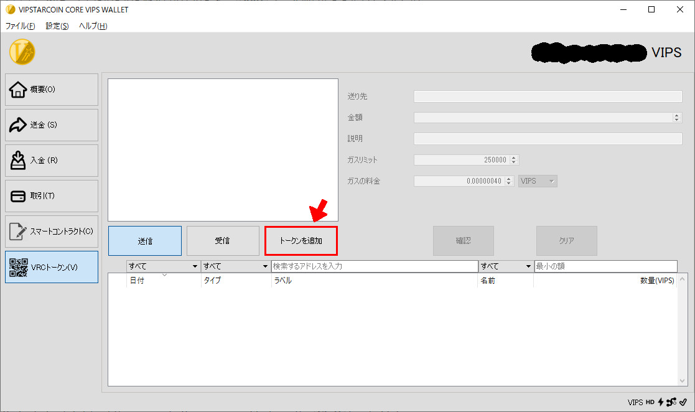Open the スマートコントラクト smart contract page
The image size is (695, 412).
(x=52, y=232)
